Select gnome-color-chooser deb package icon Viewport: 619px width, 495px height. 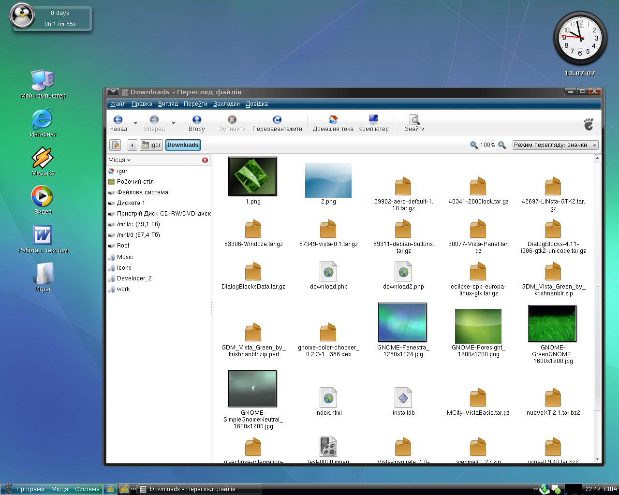328,333
